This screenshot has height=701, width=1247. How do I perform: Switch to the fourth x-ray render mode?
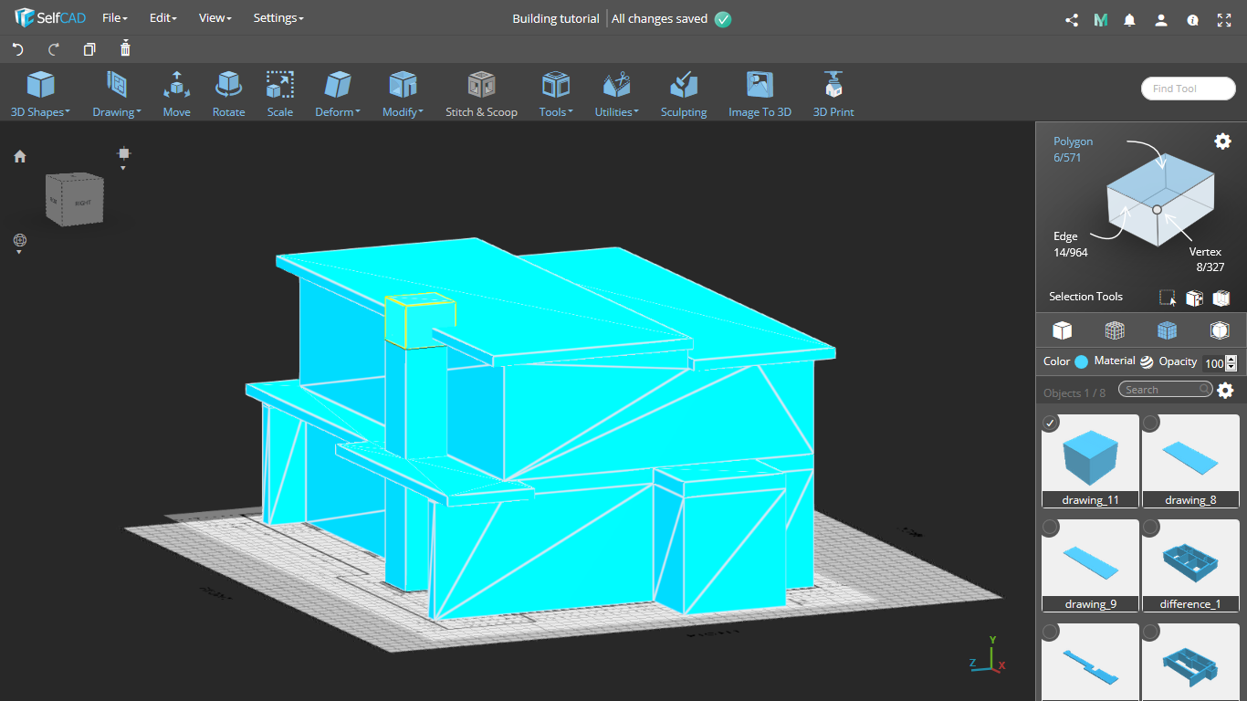tap(1220, 330)
